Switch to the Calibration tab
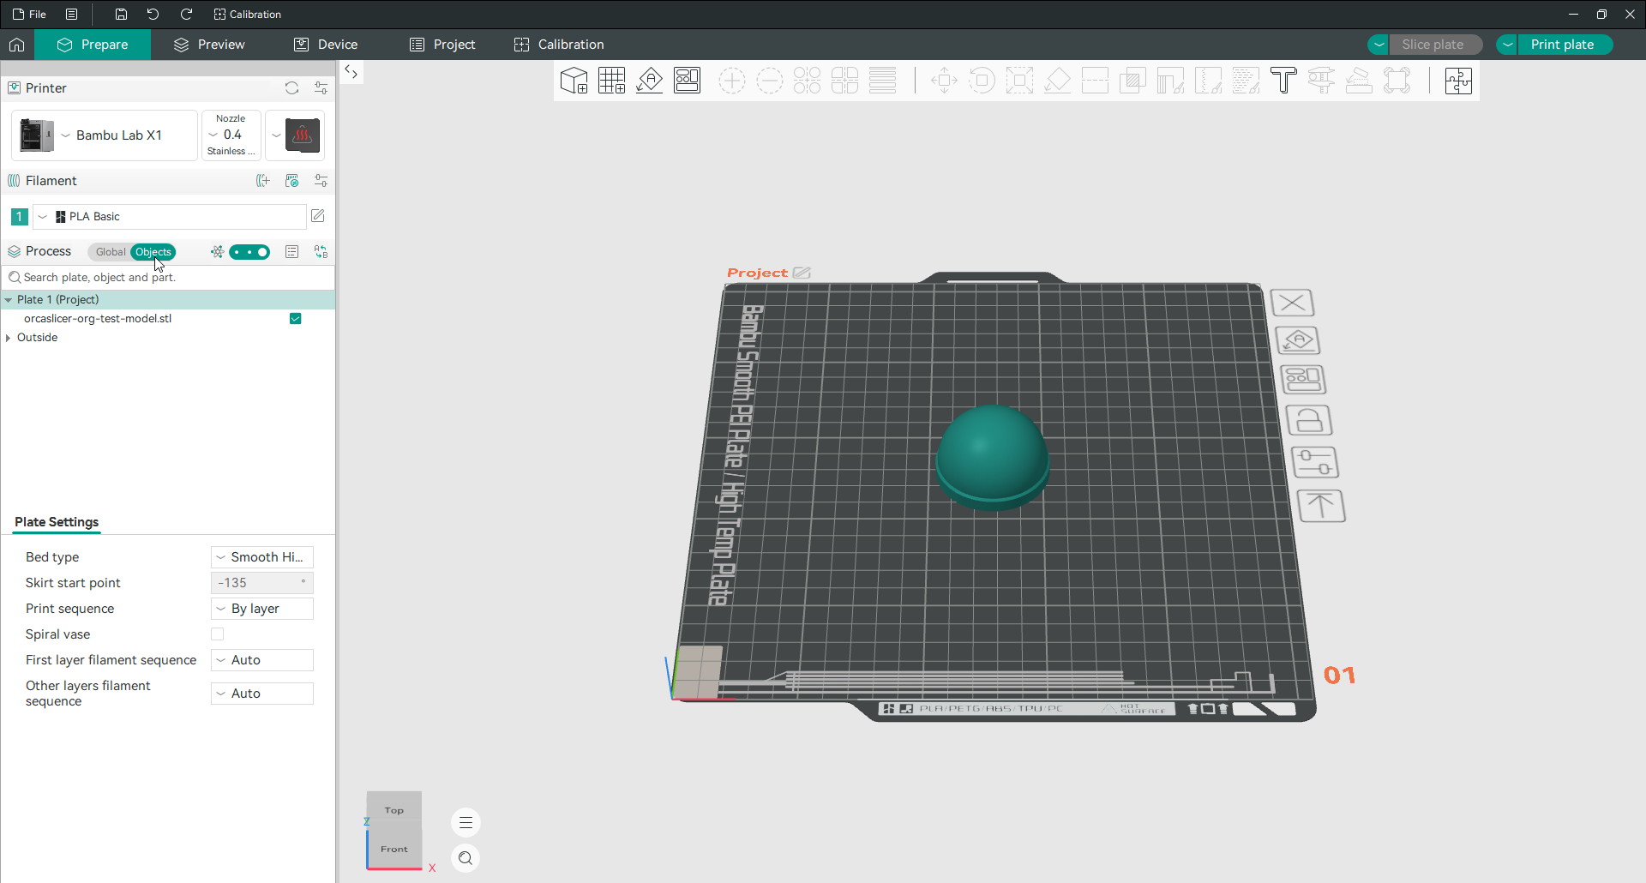 [x=559, y=45]
